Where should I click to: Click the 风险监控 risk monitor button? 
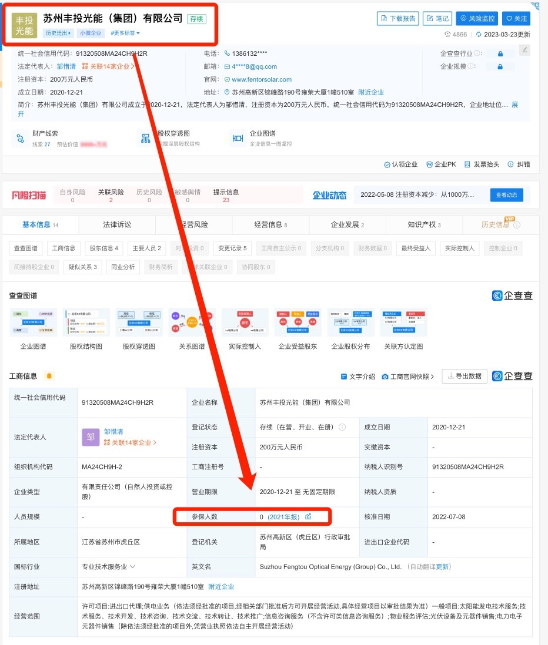(x=477, y=19)
